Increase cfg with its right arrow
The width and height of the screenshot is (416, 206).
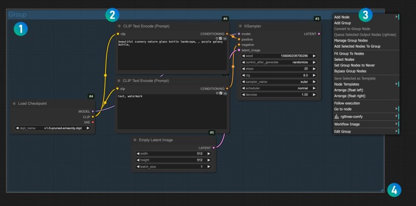pos(314,75)
